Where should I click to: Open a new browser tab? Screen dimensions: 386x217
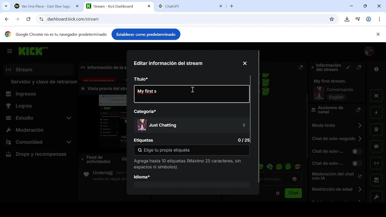232,6
